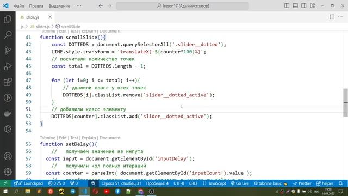Open the Git history timeline icon in activity bar
This screenshot has height=196, width=348.
coord(8,97)
